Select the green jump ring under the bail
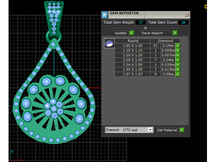 click(x=54, y=37)
